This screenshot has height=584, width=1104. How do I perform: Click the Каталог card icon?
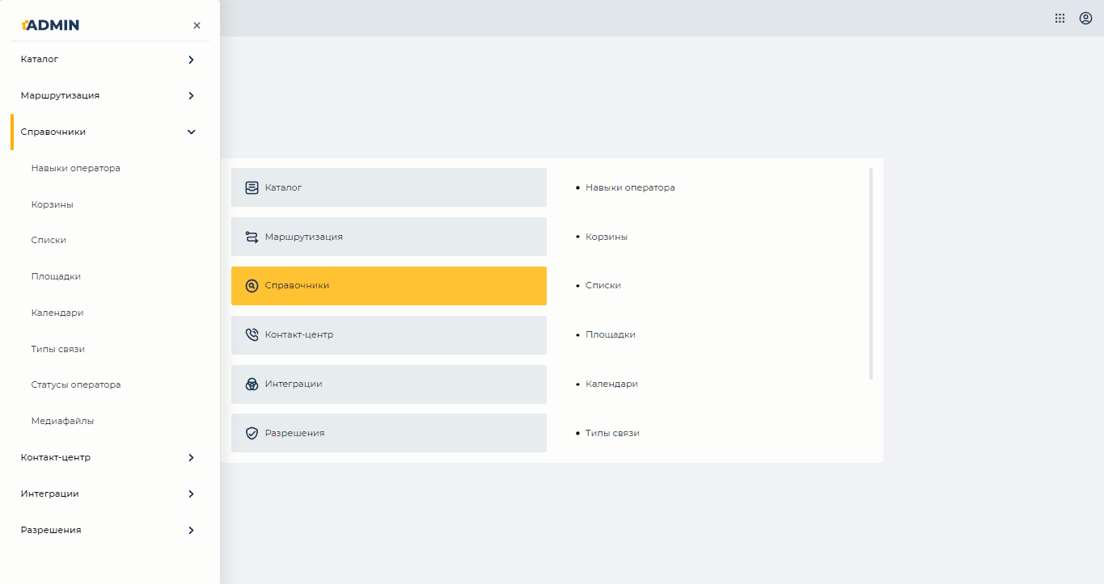[252, 187]
